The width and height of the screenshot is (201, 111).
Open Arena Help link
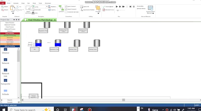140,6
